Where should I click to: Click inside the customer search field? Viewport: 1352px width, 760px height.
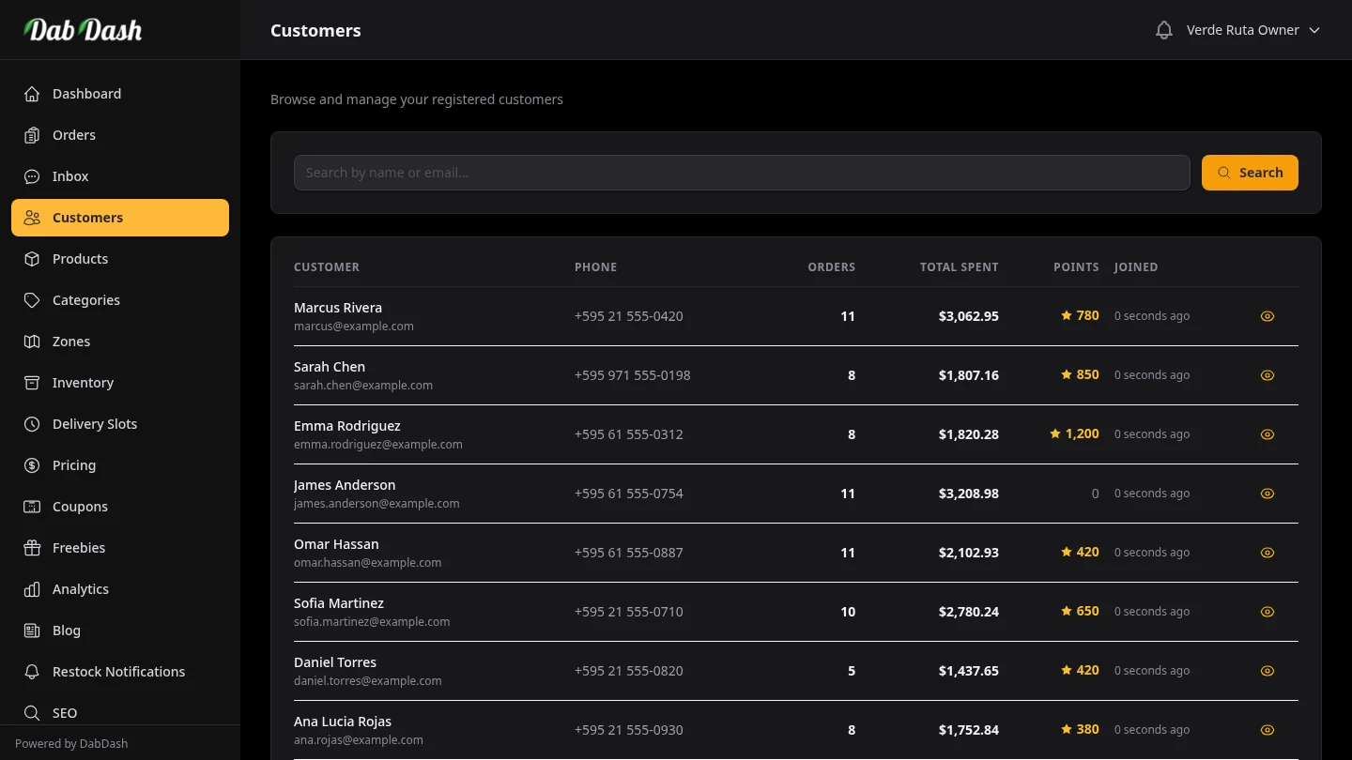[742, 172]
